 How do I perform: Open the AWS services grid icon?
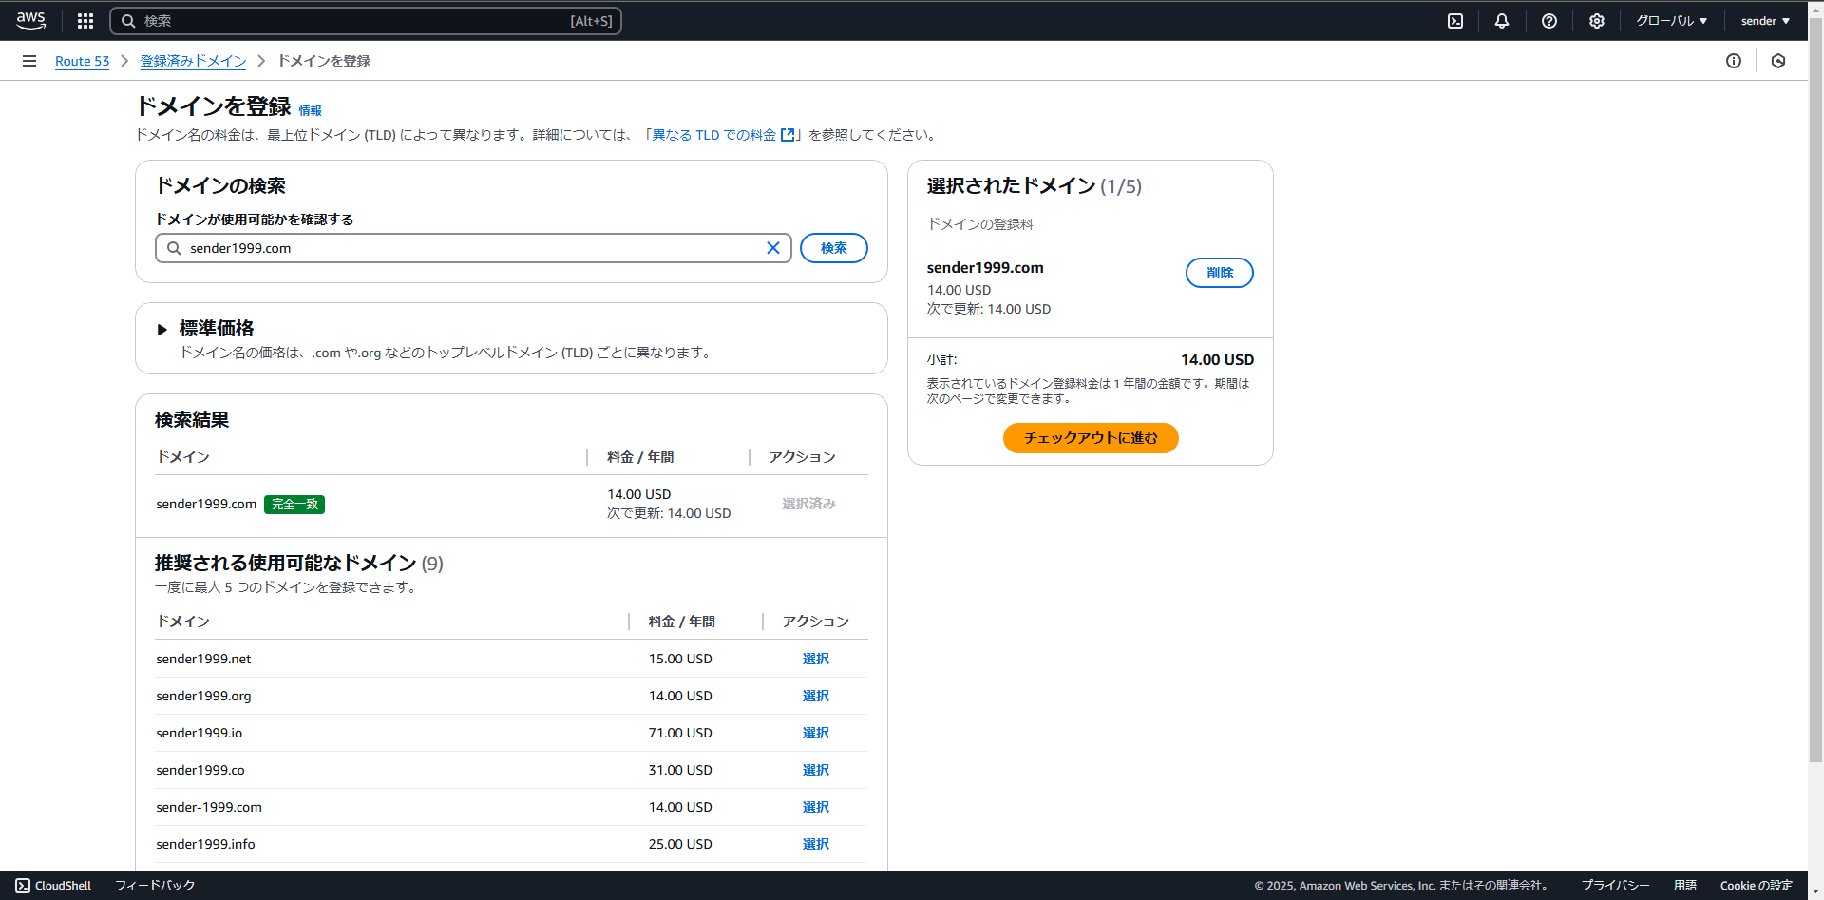[x=85, y=20]
